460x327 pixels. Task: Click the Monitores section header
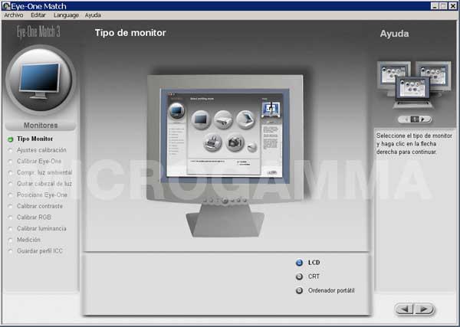point(41,126)
